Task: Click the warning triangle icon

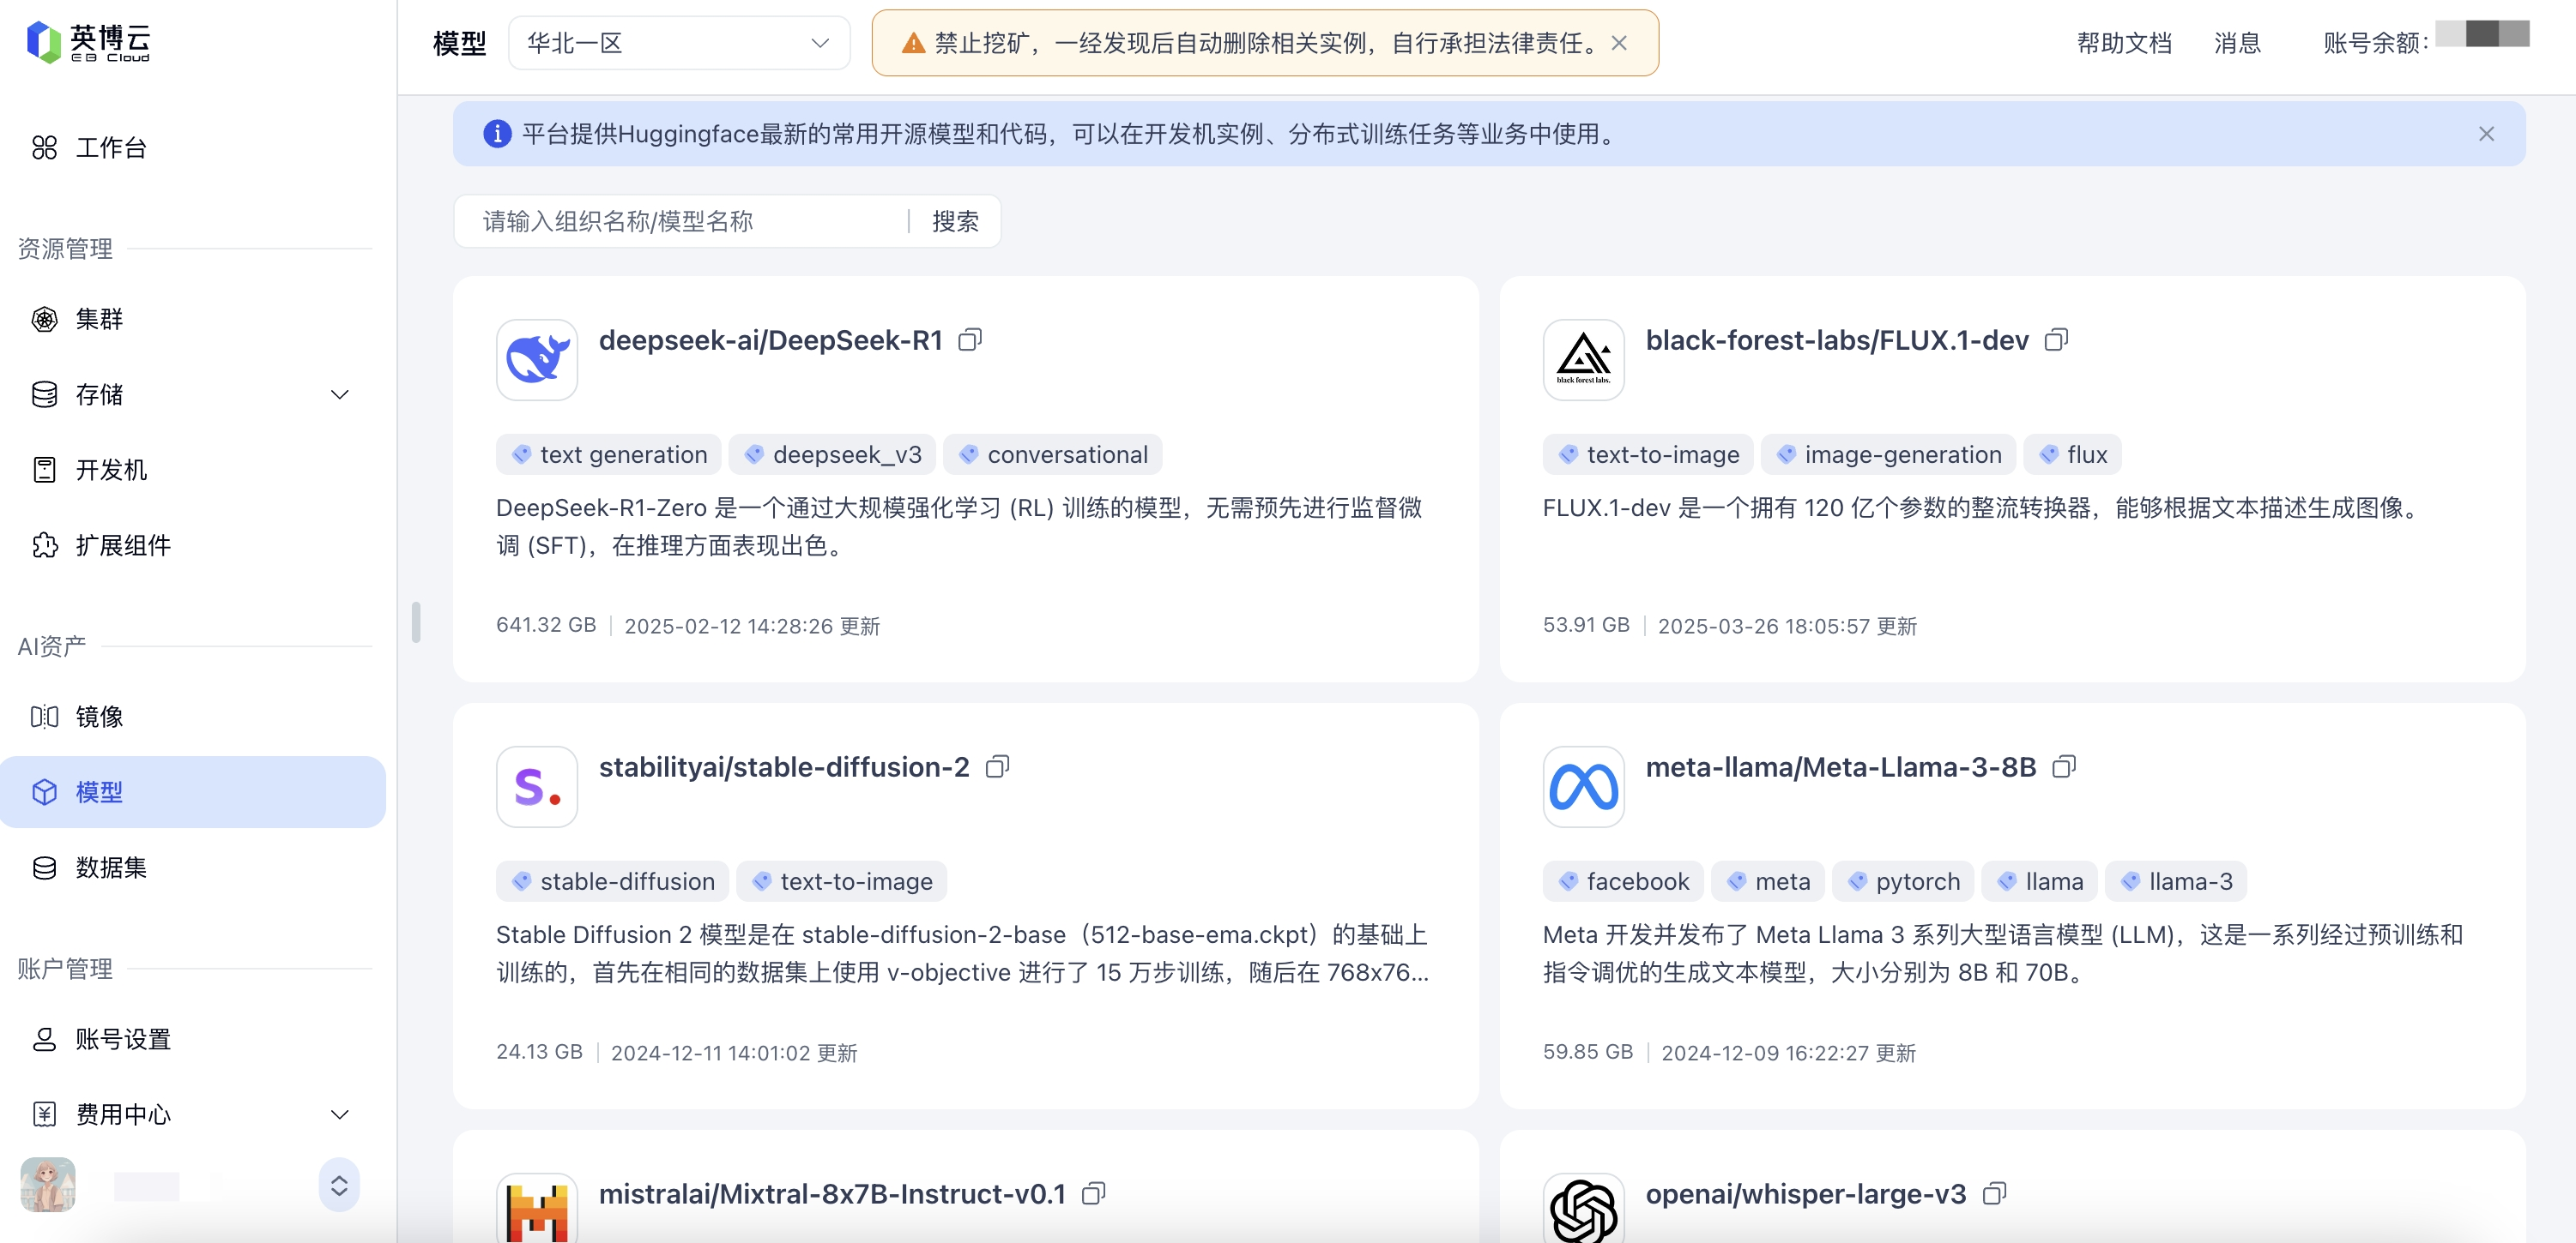Action: 913,43
